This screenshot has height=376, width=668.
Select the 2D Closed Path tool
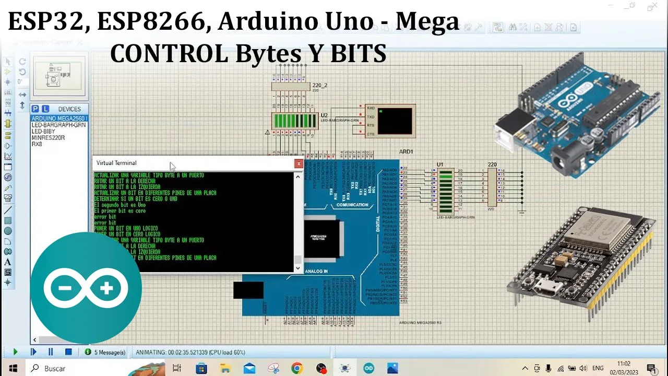coord(8,252)
